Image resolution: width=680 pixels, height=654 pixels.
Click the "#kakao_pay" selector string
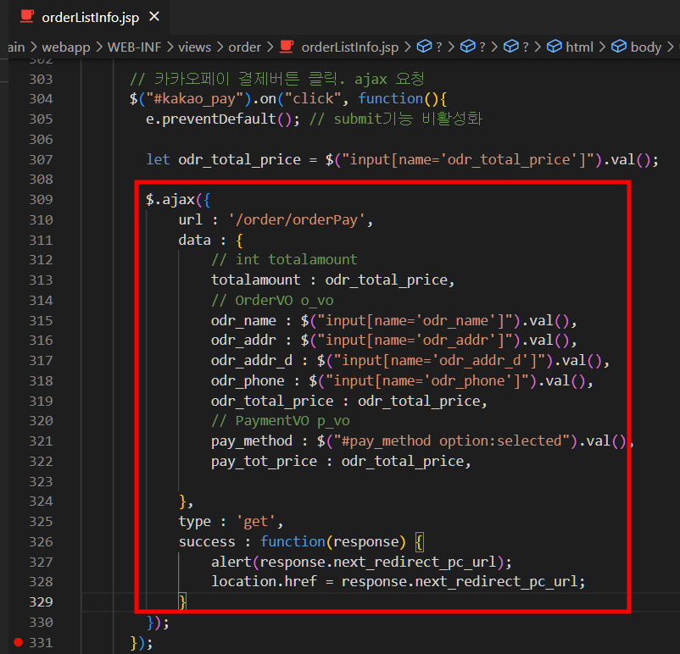194,99
